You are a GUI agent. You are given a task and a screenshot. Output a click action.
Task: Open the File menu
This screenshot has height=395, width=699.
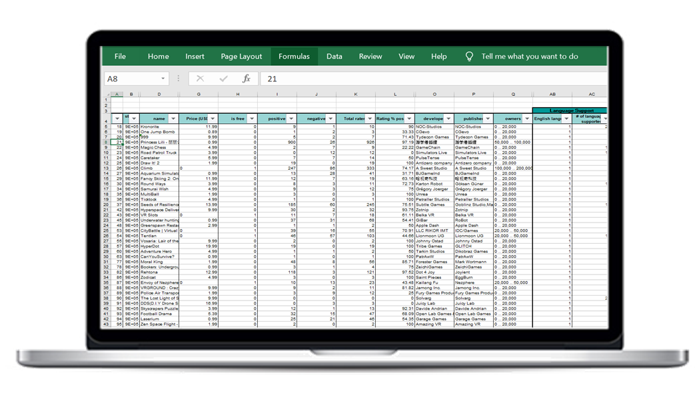tap(120, 56)
